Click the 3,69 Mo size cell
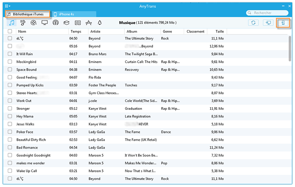Viewport: 295px width, 187px height. pyautogui.click(x=217, y=101)
